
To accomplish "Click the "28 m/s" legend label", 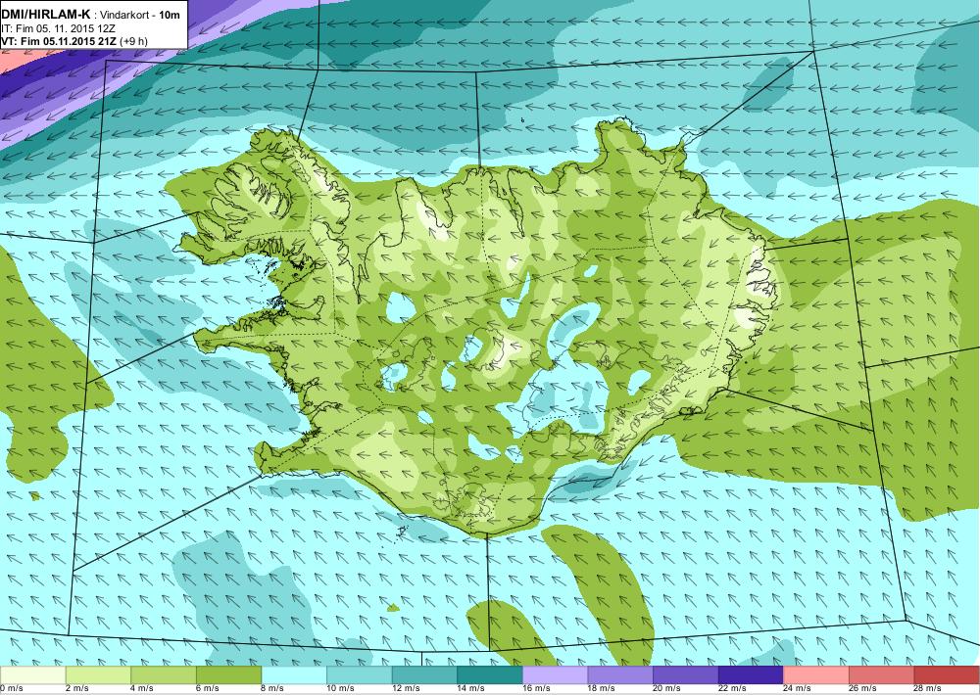I will coord(928,689).
